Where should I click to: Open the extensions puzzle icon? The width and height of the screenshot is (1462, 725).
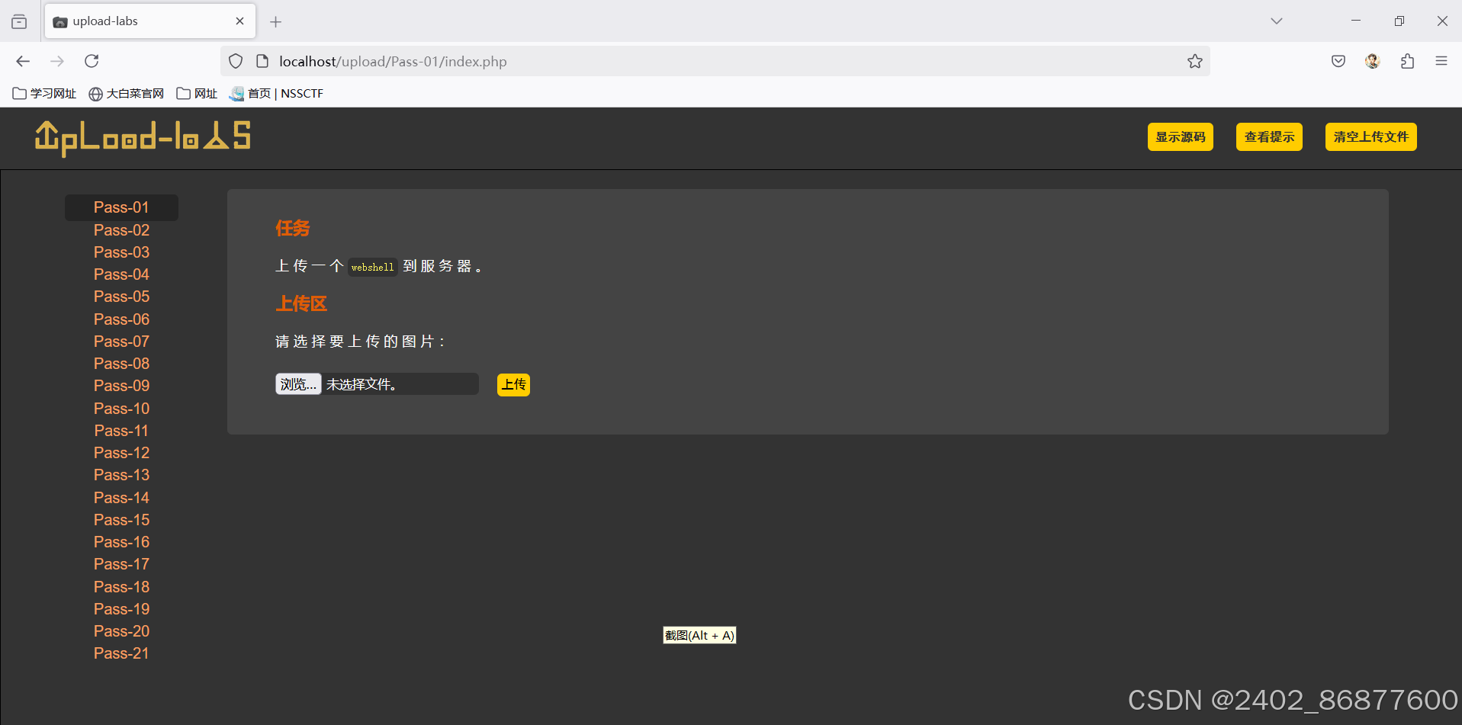(1407, 61)
